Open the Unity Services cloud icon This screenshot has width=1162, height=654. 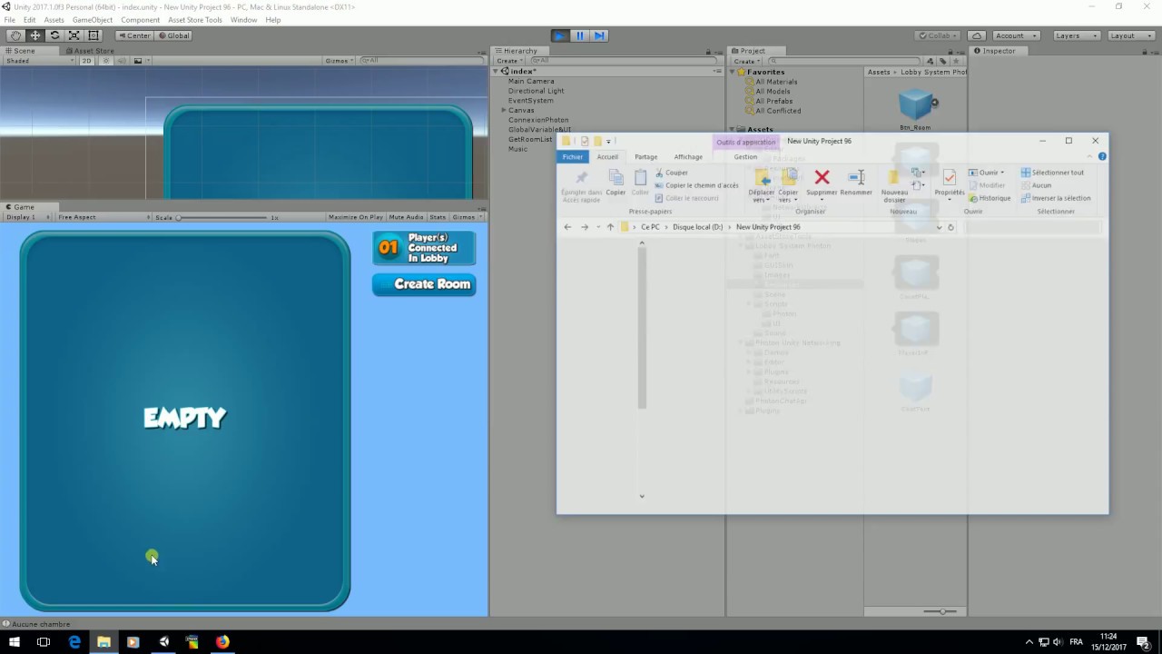976,35
